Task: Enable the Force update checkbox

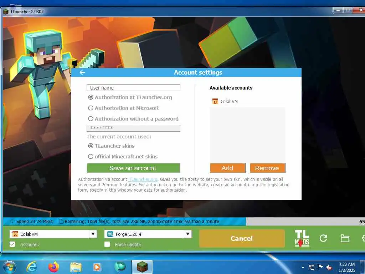Action: 107,244
